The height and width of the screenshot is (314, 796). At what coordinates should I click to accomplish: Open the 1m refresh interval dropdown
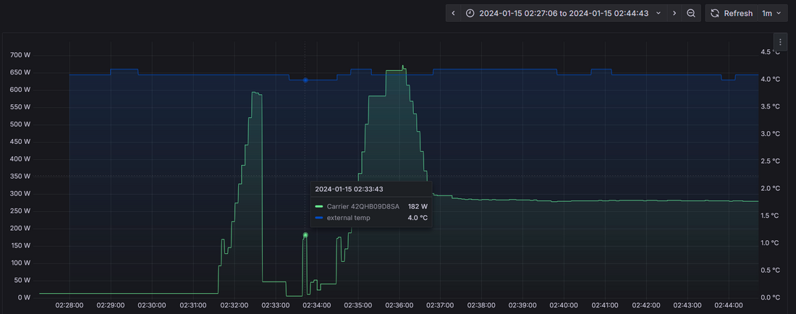773,13
